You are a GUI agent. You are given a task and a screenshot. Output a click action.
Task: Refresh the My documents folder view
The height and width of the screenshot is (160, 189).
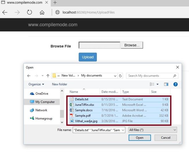(120, 76)
